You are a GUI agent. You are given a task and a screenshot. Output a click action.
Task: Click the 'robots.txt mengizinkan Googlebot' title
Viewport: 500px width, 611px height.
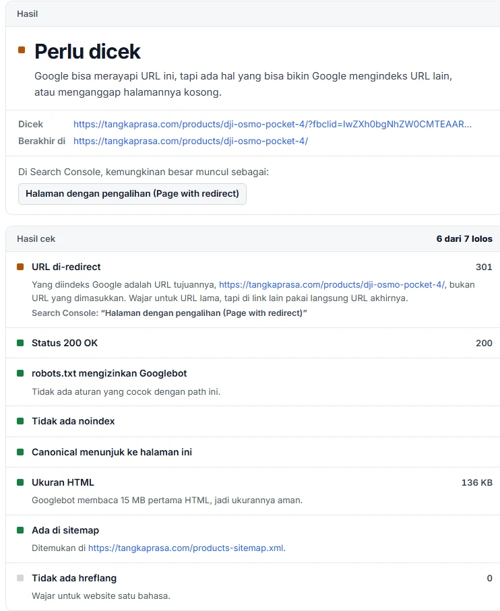click(x=109, y=373)
